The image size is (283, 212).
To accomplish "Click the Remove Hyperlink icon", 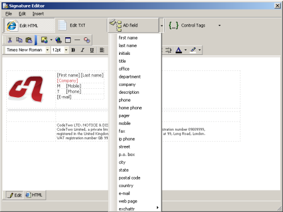I will [87, 40].
